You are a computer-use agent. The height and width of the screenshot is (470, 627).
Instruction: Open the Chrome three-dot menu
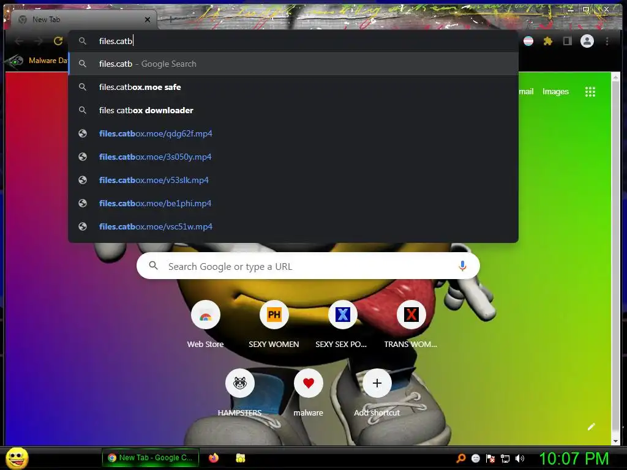[607, 41]
